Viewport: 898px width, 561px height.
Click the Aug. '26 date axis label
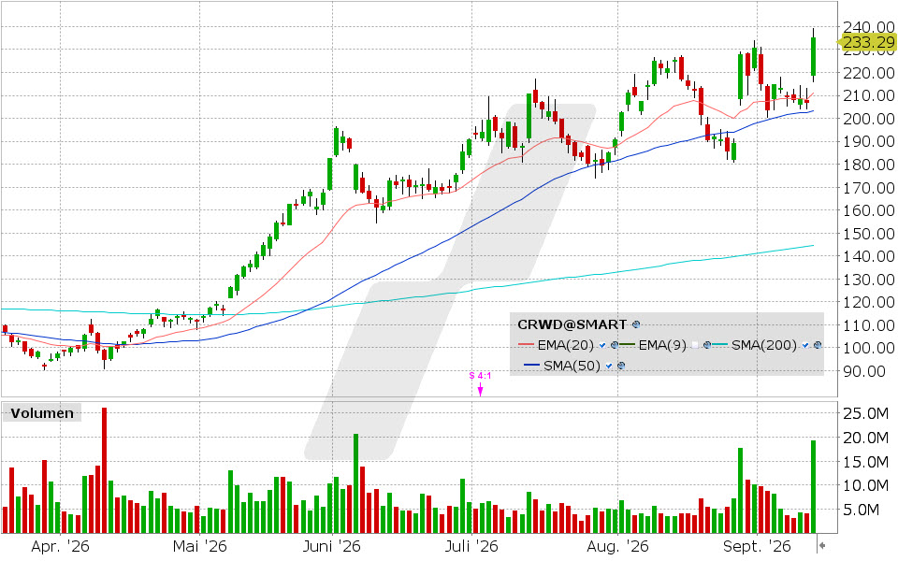tap(618, 546)
